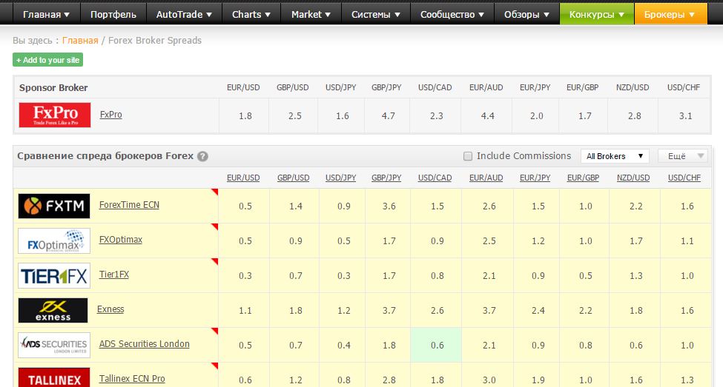The height and width of the screenshot is (387, 723).
Task: Open the Tier1FX link
Action: (114, 275)
